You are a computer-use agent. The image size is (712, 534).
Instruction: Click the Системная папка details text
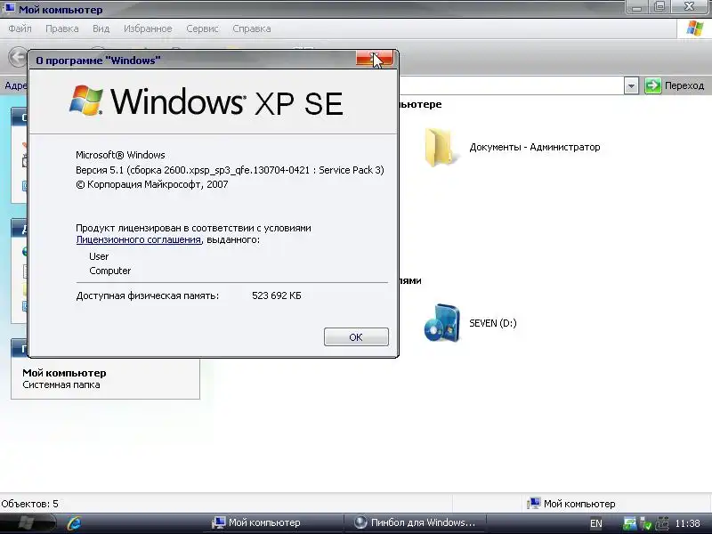pos(61,384)
